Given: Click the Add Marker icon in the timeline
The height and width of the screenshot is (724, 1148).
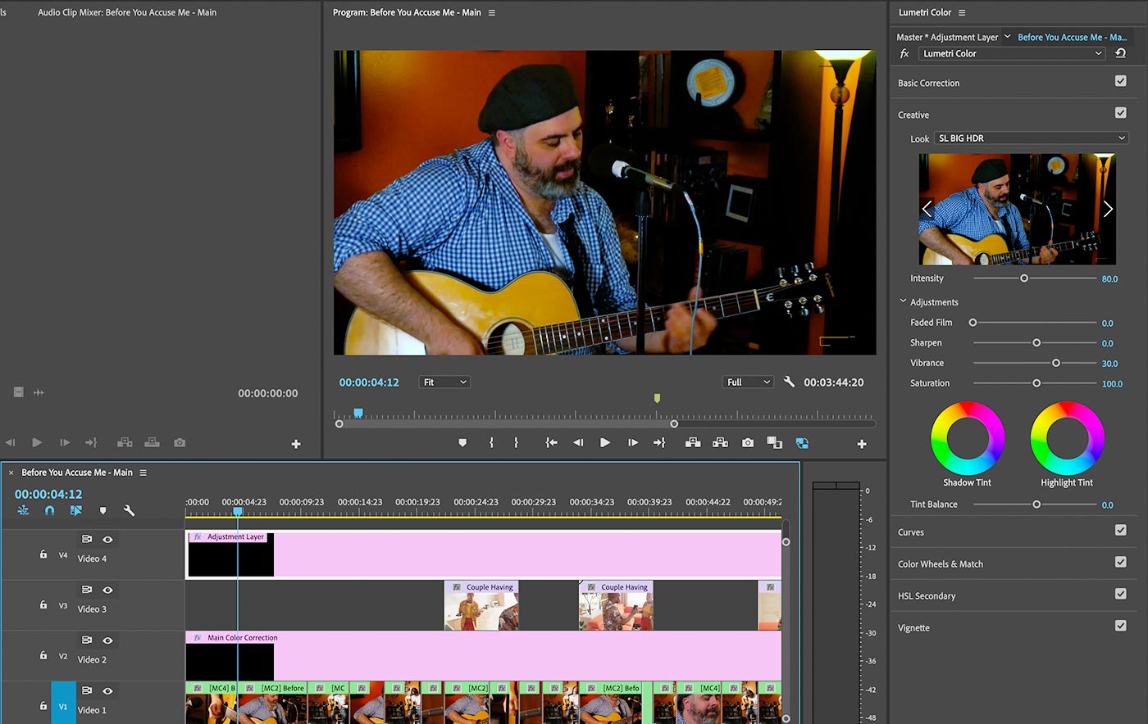Looking at the screenshot, I should [101, 510].
